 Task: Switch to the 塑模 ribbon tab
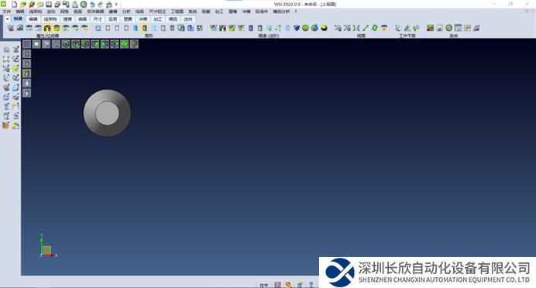128,19
